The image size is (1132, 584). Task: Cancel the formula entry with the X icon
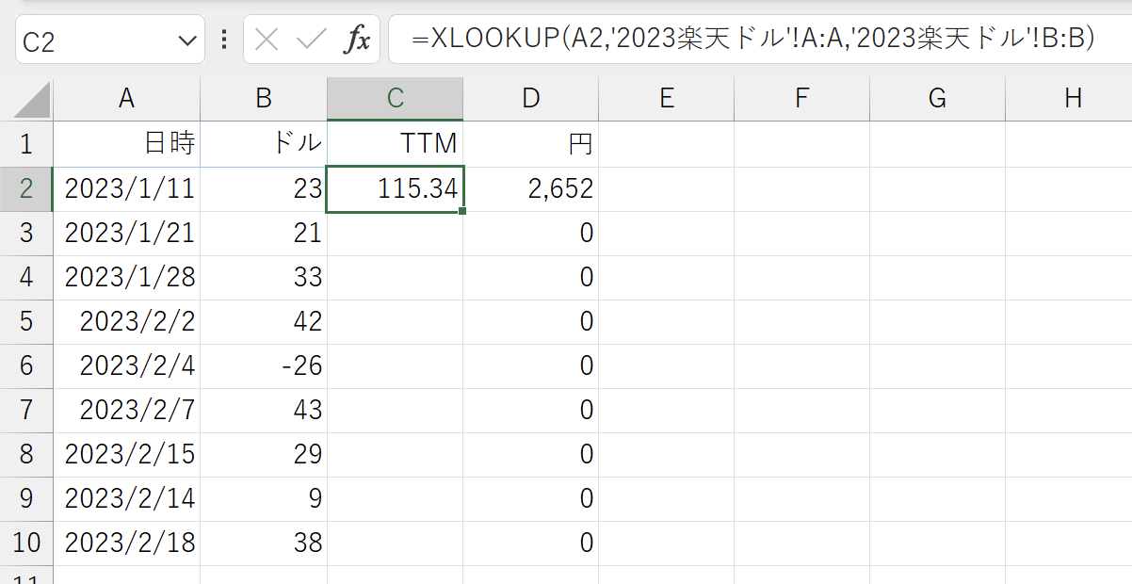267,40
